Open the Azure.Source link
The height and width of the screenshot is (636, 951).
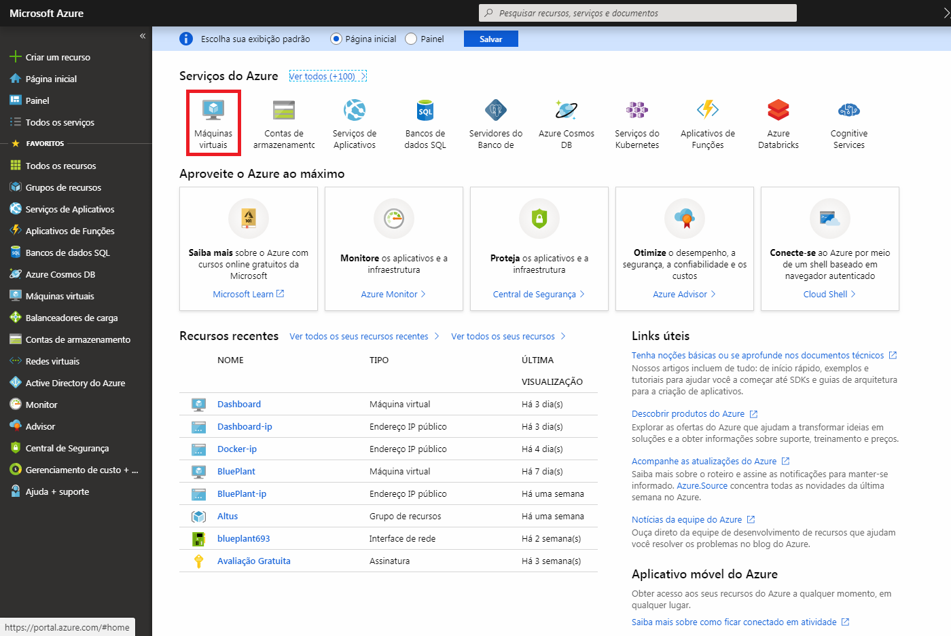coord(702,485)
